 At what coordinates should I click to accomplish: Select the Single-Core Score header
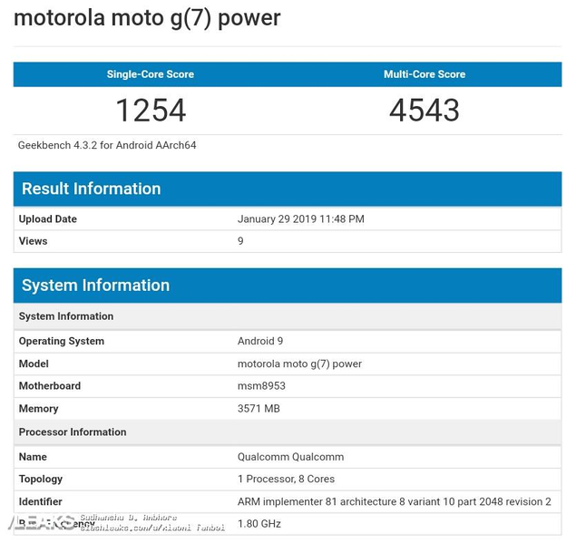[x=151, y=74]
